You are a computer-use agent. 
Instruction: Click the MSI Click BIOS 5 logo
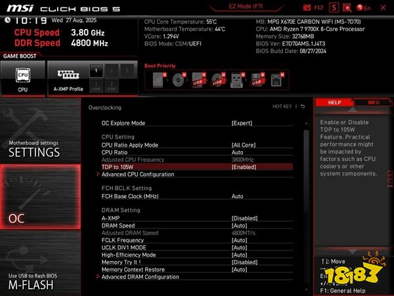tap(63, 9)
